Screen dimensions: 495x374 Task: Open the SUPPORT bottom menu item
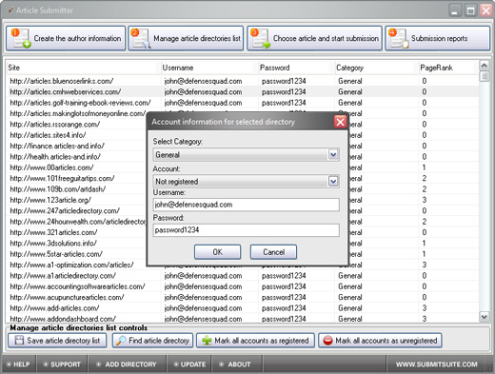point(62,364)
